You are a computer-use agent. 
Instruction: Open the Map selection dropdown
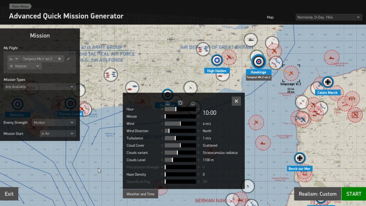(x=329, y=17)
